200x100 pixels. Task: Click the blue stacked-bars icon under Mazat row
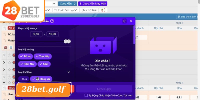tap(11, 47)
